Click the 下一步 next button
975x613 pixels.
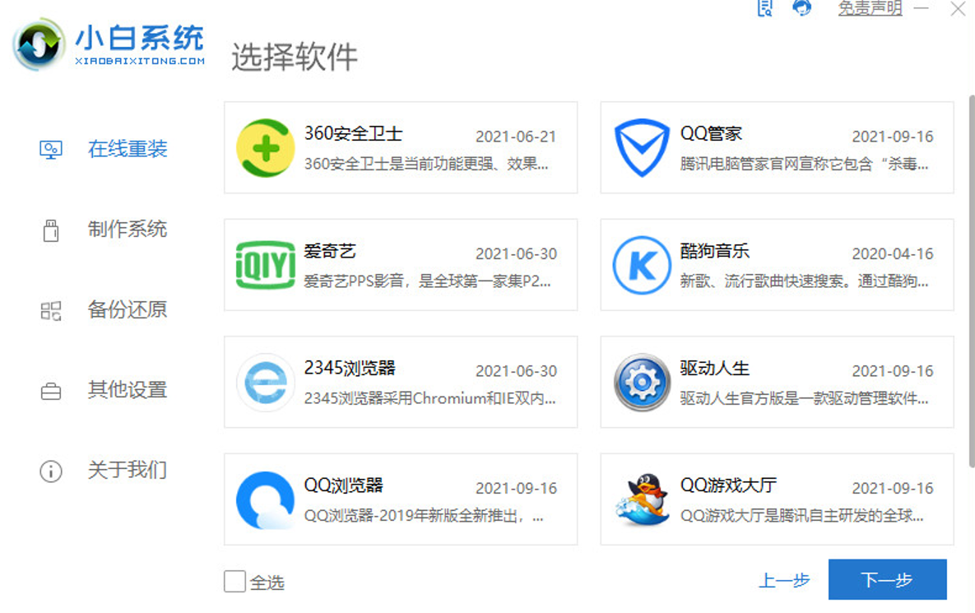coord(887,579)
